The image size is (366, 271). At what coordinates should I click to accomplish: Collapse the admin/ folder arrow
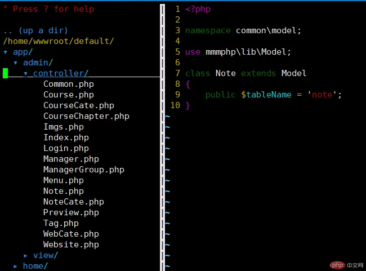click(x=16, y=63)
